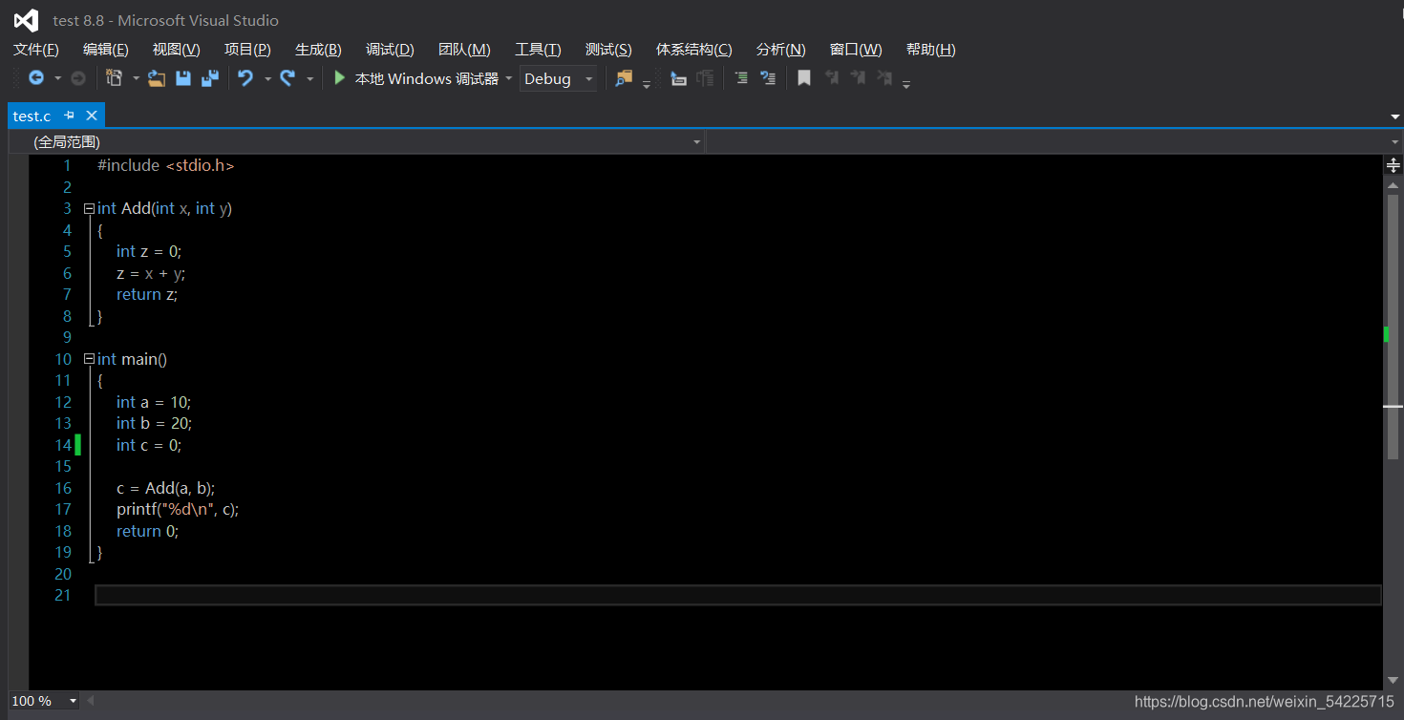This screenshot has width=1404, height=720.
Task: Open the 编辑(E) menu
Action: tap(106, 50)
